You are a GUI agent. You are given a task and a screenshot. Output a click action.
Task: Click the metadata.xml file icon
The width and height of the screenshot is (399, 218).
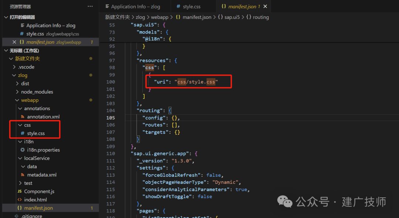pyautogui.click(x=23, y=175)
